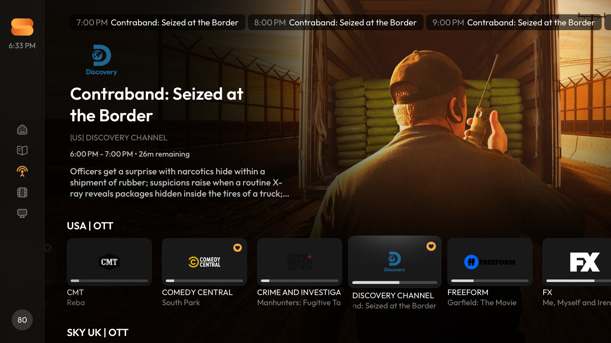
Task: Click CMT program progress bar
Action: tap(109, 281)
